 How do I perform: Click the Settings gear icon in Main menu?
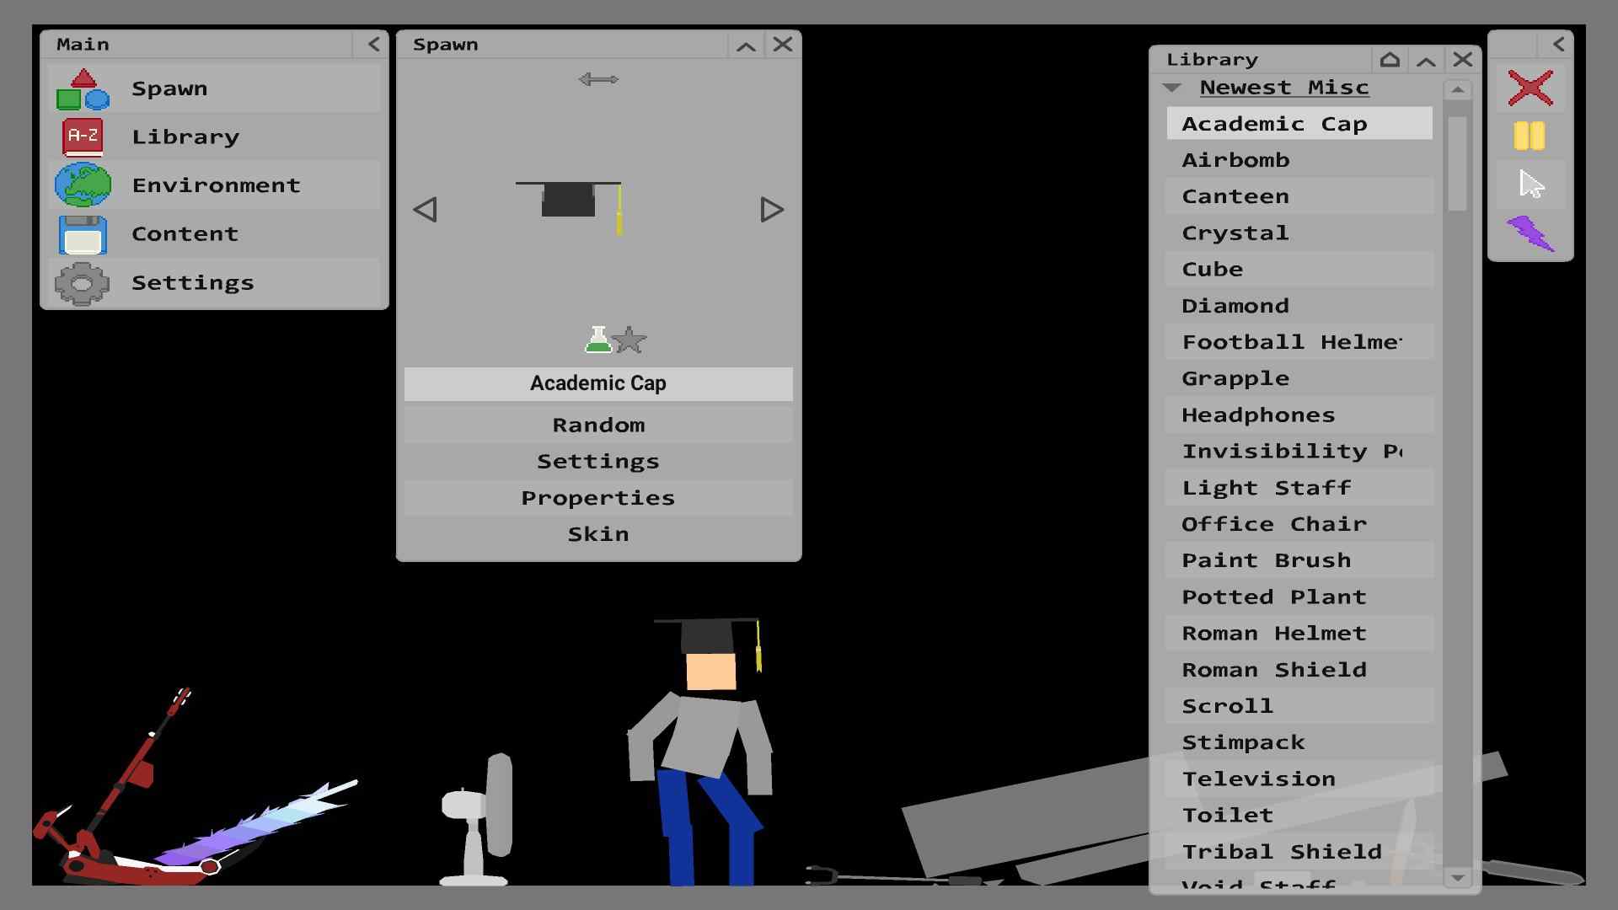83,281
